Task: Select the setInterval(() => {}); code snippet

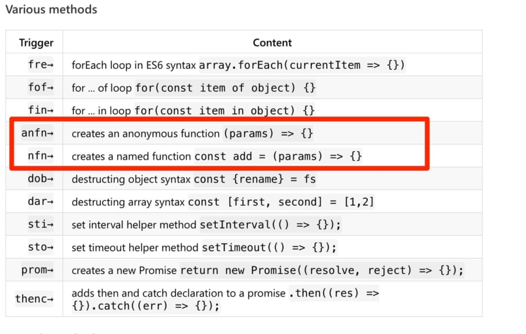Action: (x=270, y=224)
